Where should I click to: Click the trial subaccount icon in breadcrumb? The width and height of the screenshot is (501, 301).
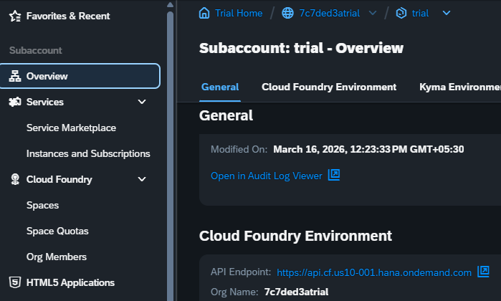coord(401,13)
